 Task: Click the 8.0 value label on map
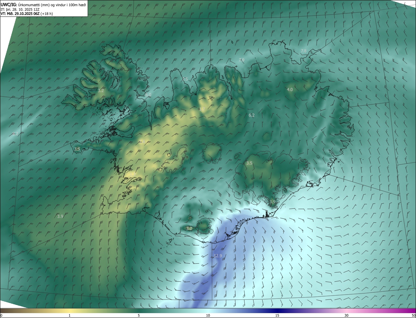[148, 95]
